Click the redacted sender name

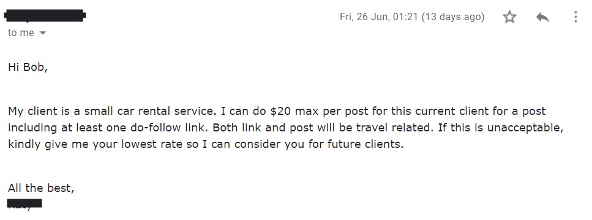click(45, 16)
